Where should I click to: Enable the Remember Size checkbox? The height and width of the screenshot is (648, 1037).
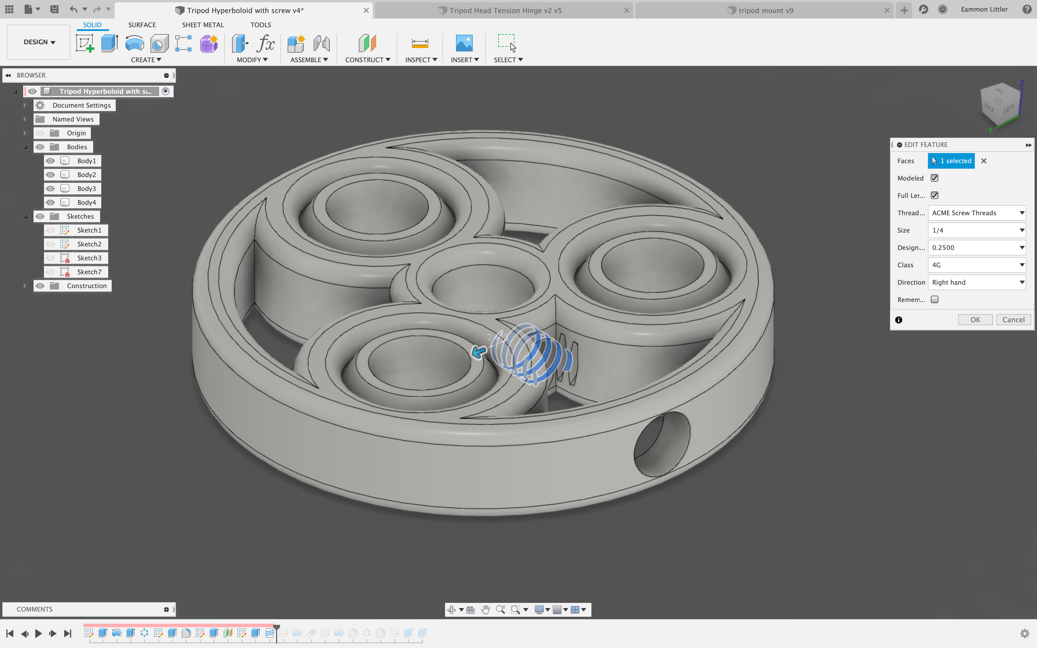(x=935, y=300)
